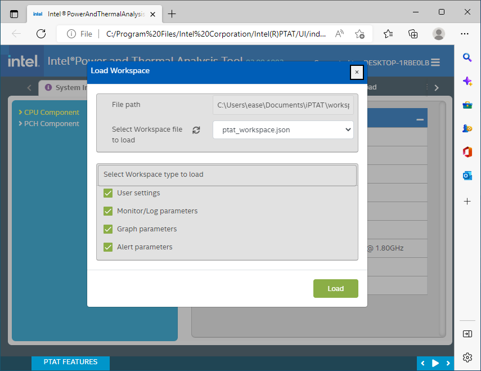The image size is (481, 371).
Task: Open the Edge Tools briefcase sidebar icon
Action: tap(467, 105)
